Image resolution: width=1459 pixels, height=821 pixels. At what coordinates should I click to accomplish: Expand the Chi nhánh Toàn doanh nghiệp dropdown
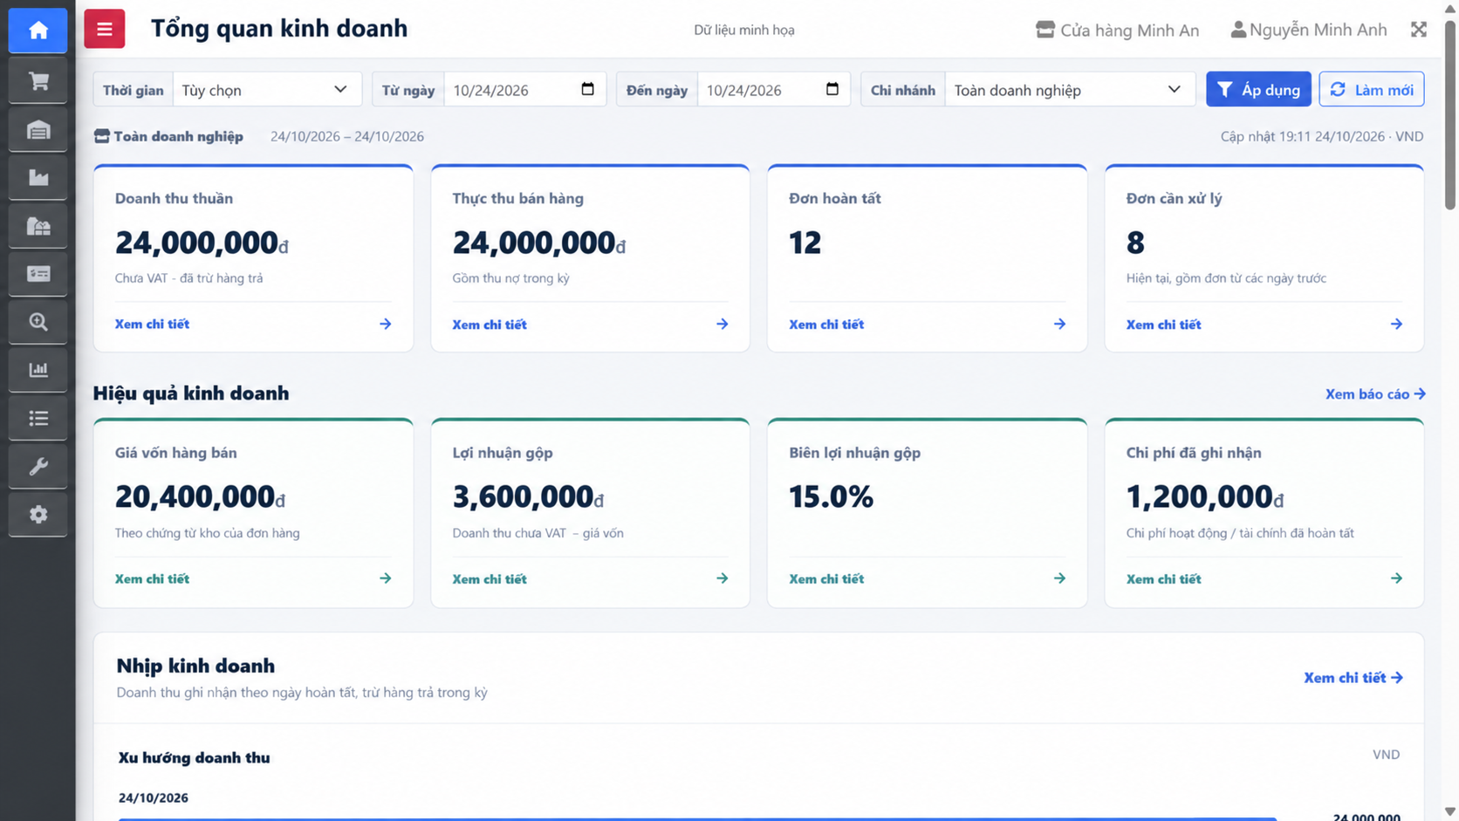(1070, 90)
